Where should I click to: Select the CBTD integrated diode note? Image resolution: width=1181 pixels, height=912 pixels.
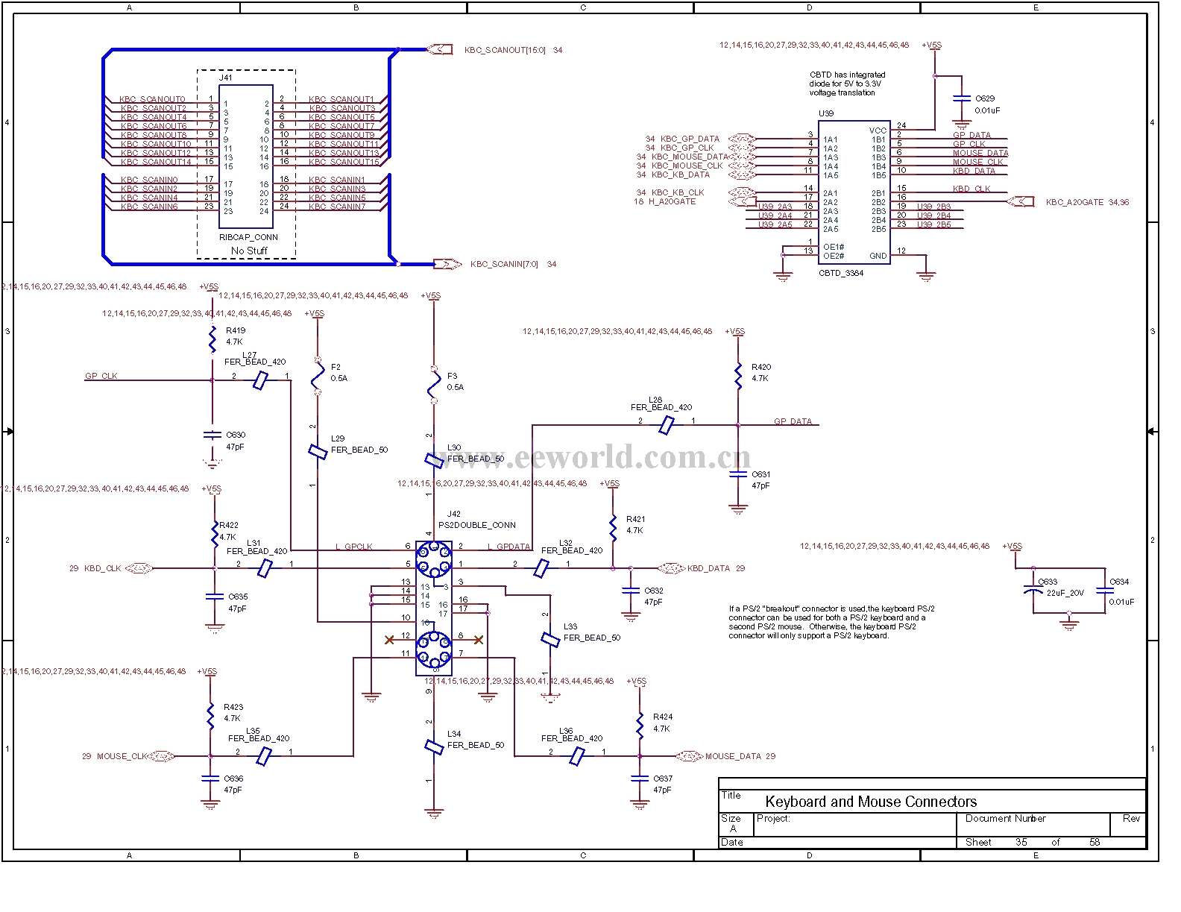click(848, 84)
